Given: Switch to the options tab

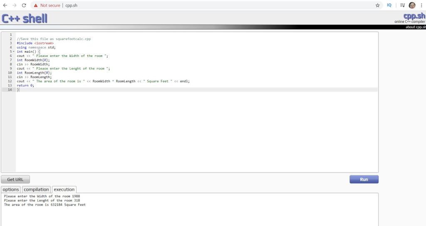Looking at the screenshot, I should pyautogui.click(x=11, y=189).
